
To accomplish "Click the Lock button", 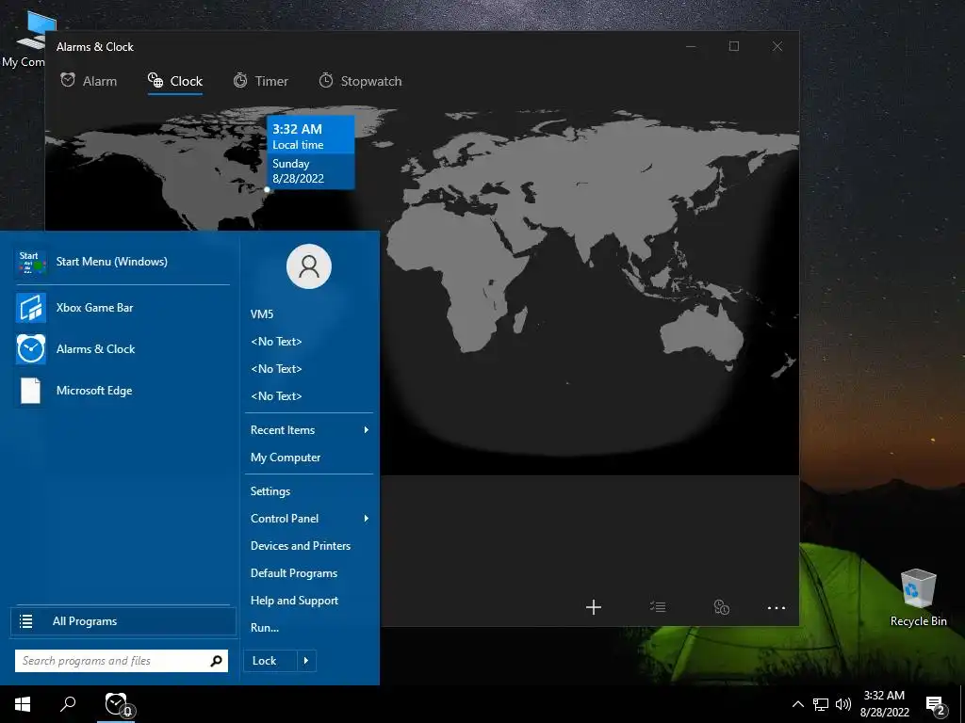I will tap(270, 661).
